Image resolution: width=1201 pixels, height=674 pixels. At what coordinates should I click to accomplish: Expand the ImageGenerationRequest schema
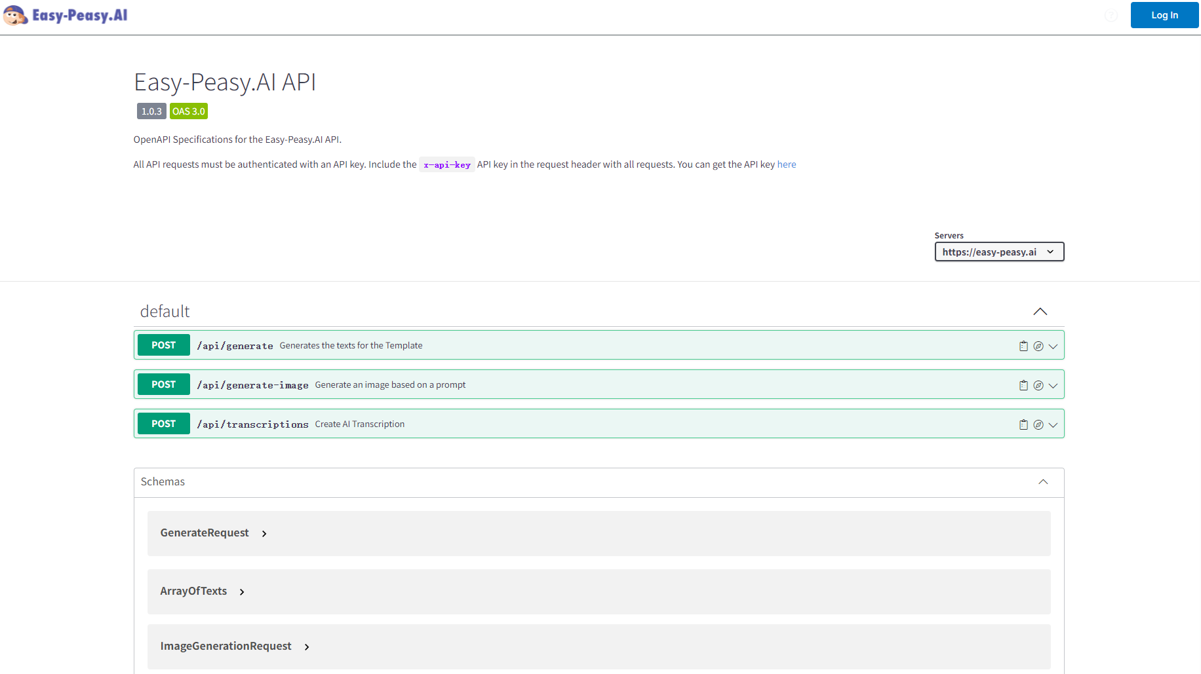tap(307, 647)
